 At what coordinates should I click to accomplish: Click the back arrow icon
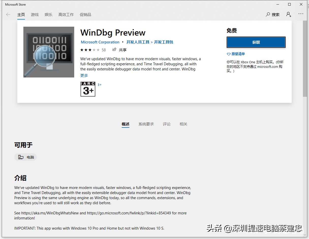(8, 14)
